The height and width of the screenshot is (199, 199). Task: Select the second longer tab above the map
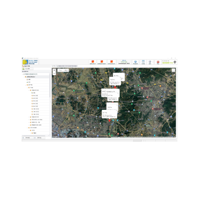point(67,66)
